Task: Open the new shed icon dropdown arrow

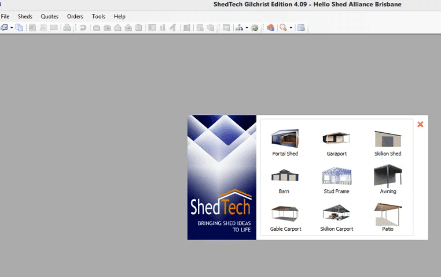Action: click(12, 28)
